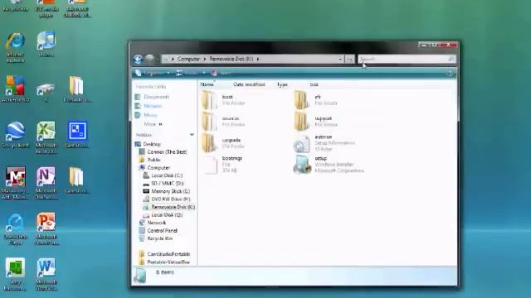Image resolution: width=531 pixels, height=298 pixels.
Task: Select the setup Windows installer file
Action: (x=329, y=165)
